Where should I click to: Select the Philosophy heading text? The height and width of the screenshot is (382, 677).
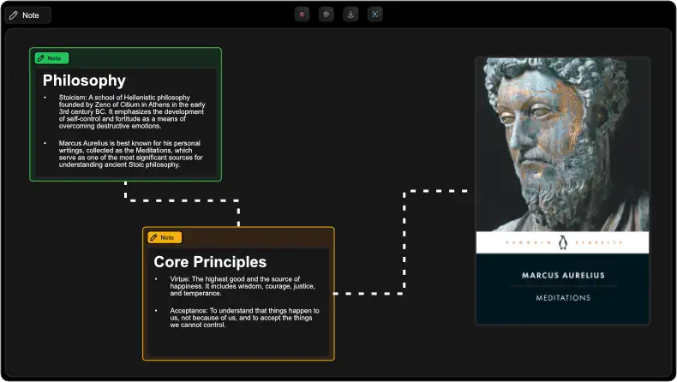click(x=84, y=81)
